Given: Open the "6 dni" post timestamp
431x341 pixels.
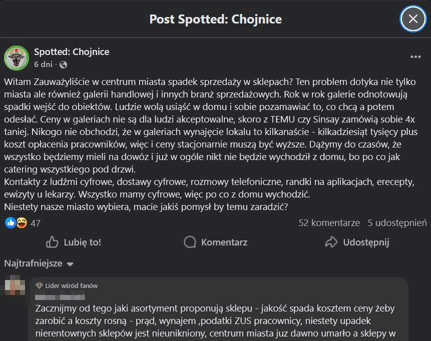Looking at the screenshot, I should [x=43, y=64].
